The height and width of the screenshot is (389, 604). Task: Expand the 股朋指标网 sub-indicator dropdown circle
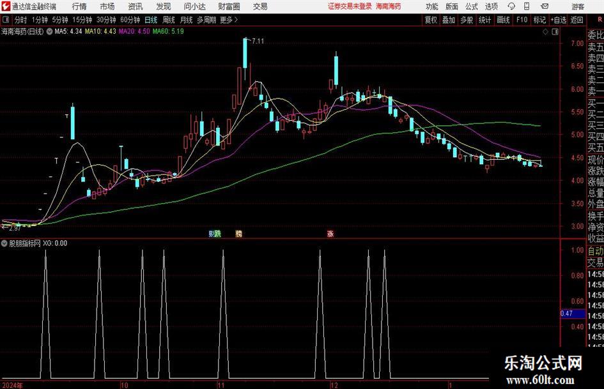click(4, 243)
